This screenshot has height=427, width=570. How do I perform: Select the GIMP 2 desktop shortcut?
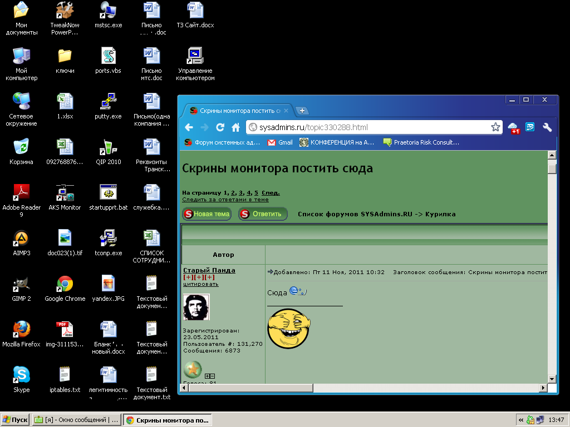(22, 289)
